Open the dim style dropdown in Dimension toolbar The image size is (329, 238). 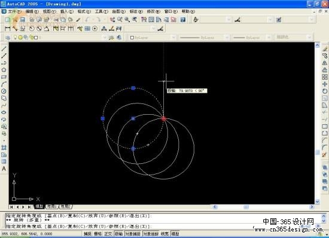point(154,29)
